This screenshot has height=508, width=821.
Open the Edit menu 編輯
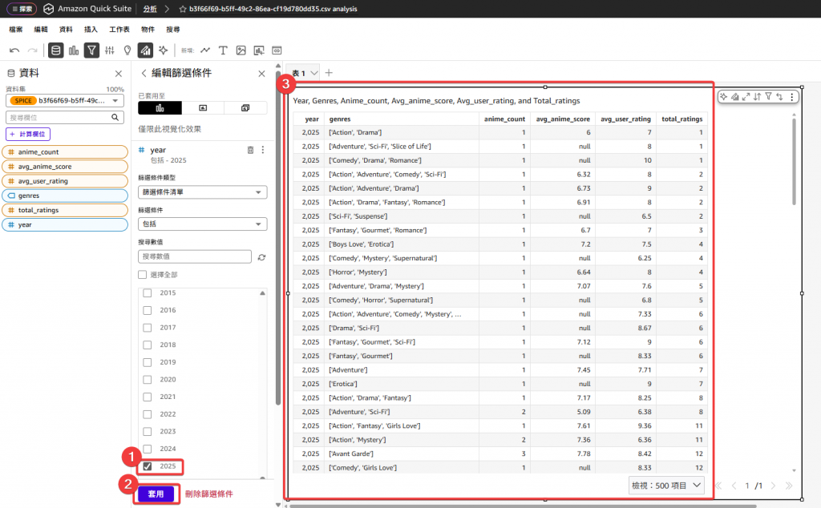pyautogui.click(x=41, y=30)
